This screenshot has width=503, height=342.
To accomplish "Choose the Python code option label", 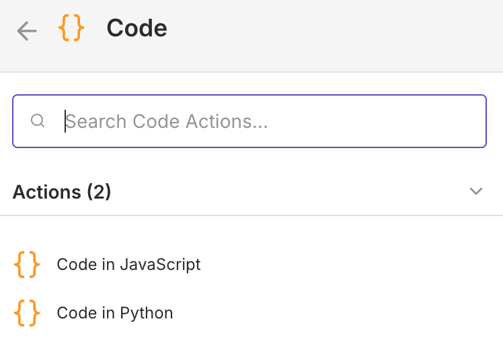I will coord(115,313).
